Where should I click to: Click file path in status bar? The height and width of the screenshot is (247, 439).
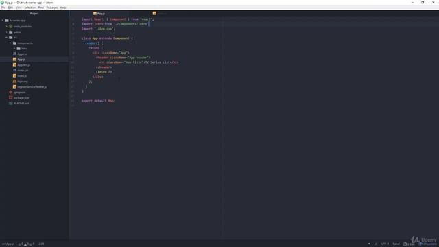coord(8,244)
